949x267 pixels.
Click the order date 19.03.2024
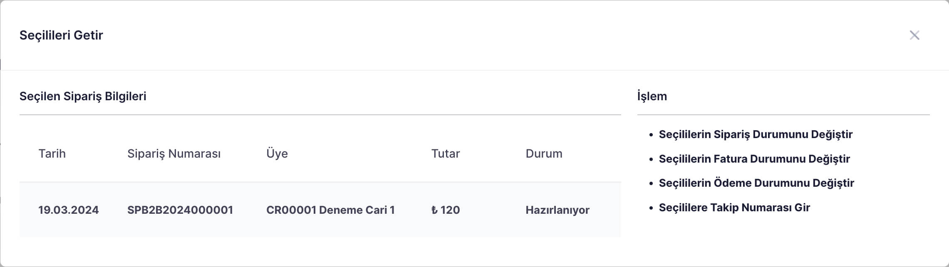pyautogui.click(x=69, y=210)
